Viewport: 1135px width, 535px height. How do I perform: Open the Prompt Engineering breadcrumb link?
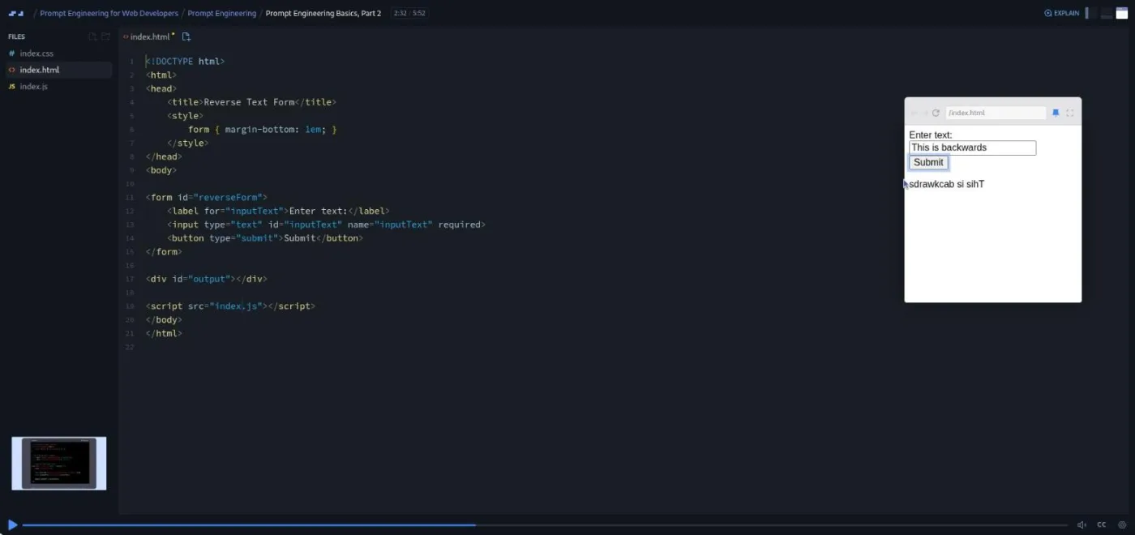[221, 13]
